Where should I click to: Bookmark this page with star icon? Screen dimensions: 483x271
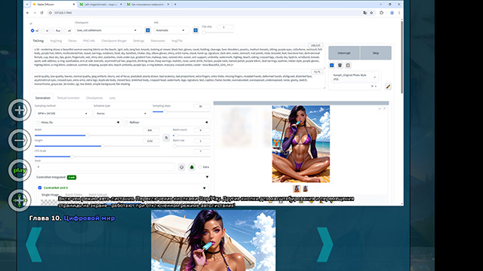click(371, 13)
